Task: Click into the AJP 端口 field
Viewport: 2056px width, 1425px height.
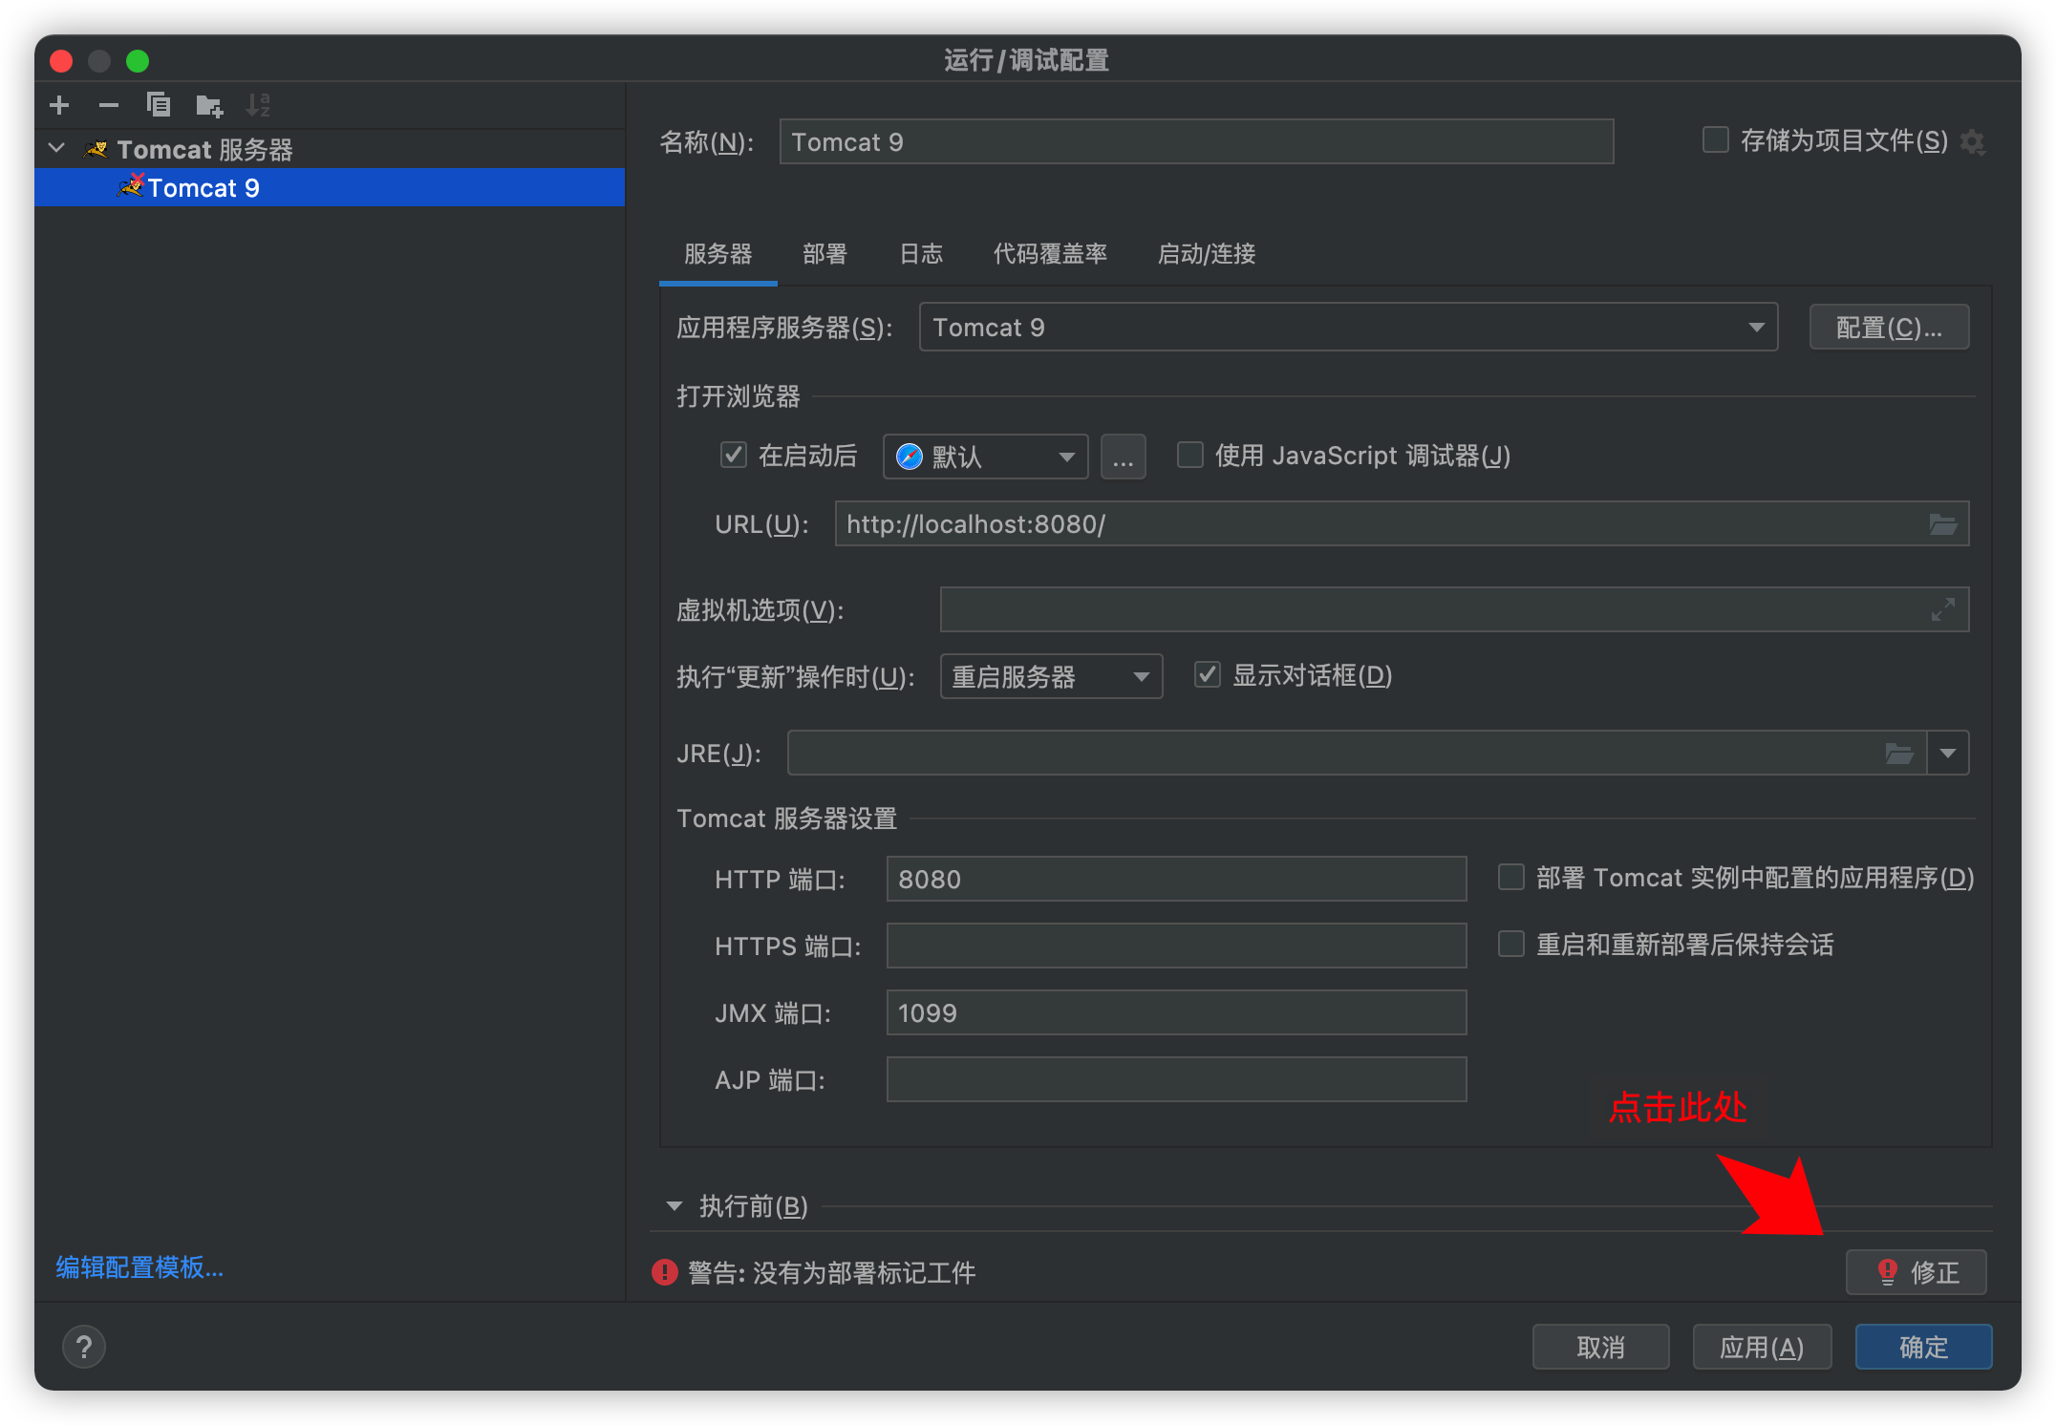Action: (1176, 1079)
